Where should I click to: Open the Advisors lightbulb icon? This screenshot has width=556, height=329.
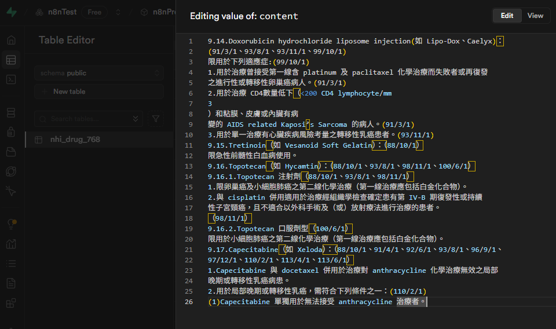point(11,224)
